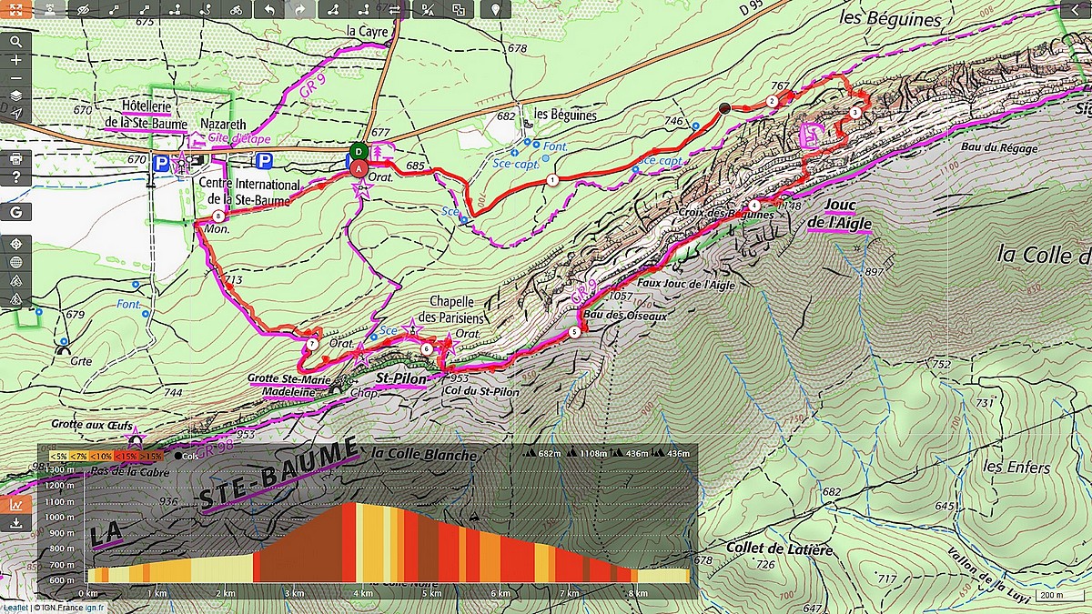Open the map search magnifier

16,42
